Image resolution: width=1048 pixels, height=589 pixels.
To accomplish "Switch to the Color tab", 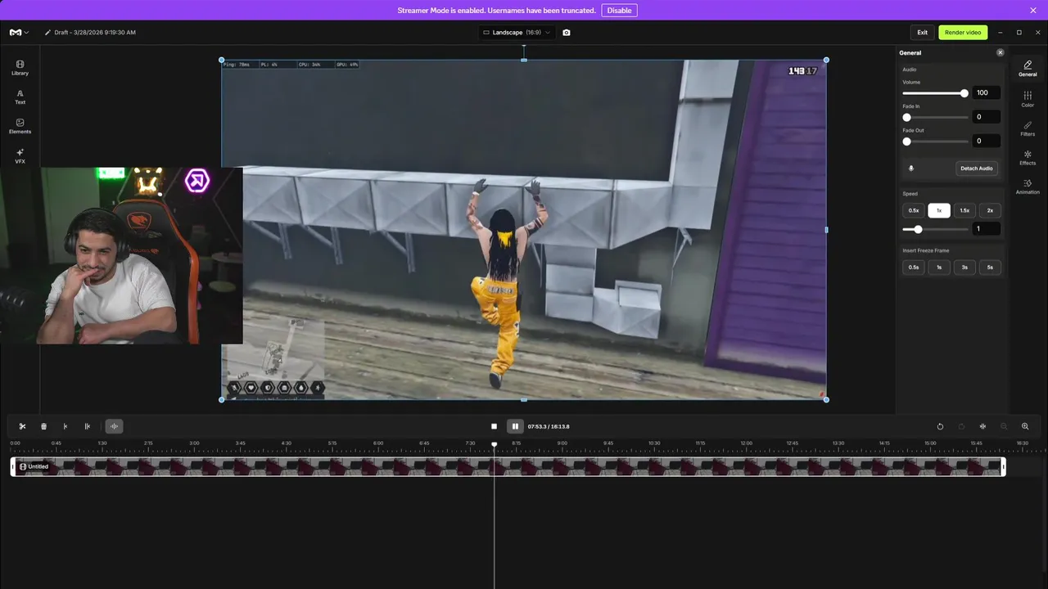I will pos(1028,99).
